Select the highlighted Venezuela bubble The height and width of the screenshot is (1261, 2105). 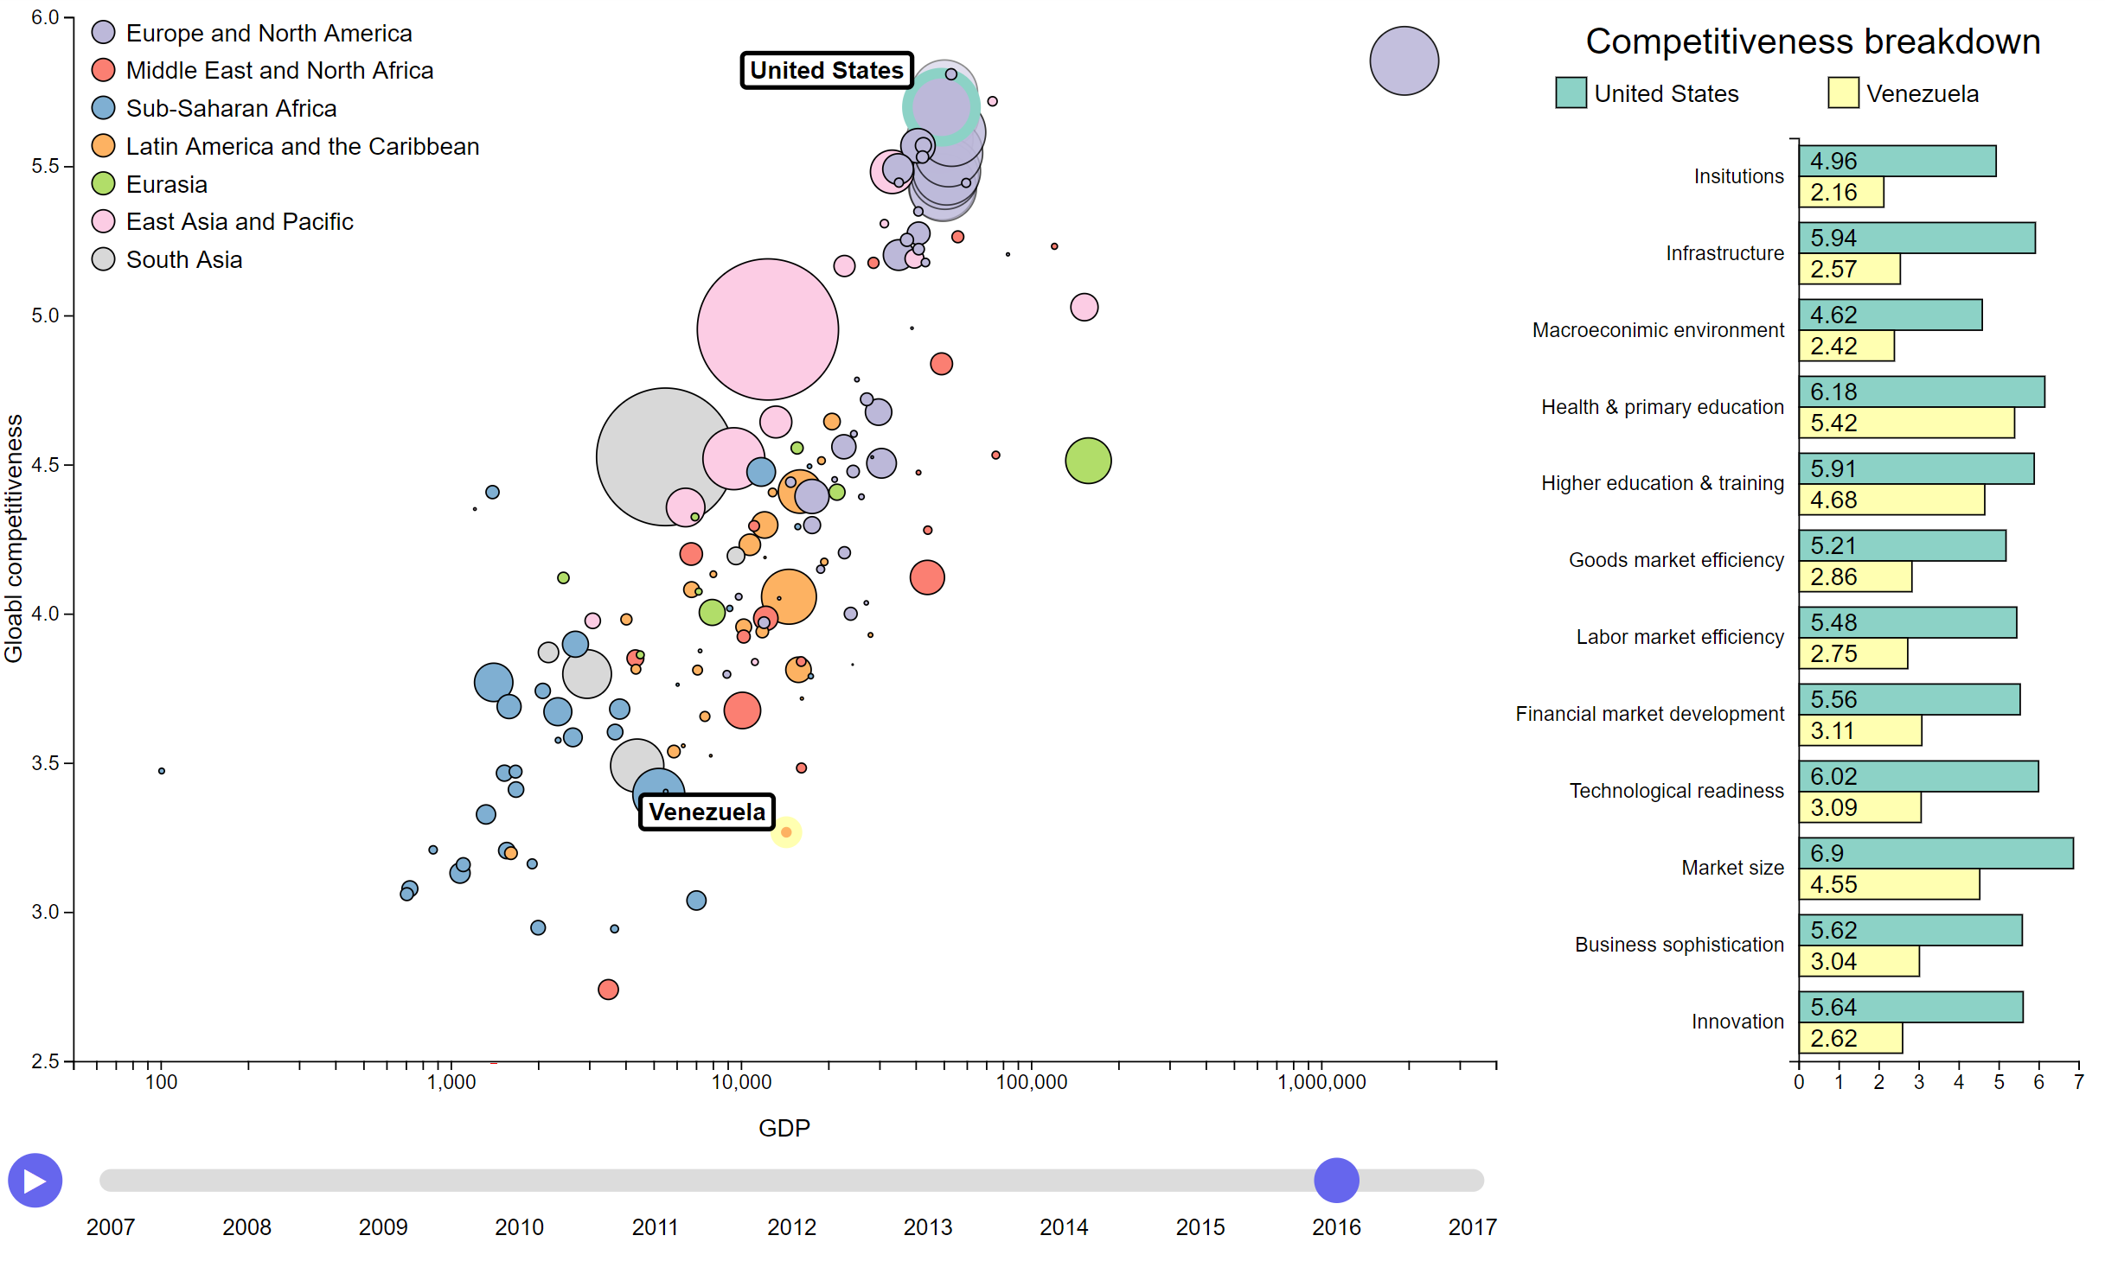[x=785, y=831]
